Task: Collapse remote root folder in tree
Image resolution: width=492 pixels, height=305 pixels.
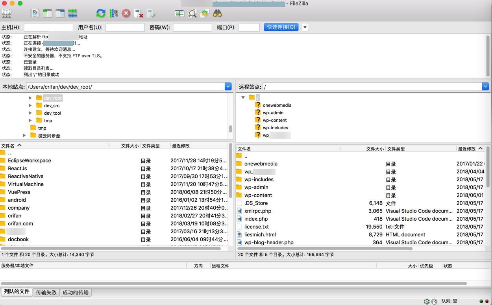Action: [x=243, y=97]
